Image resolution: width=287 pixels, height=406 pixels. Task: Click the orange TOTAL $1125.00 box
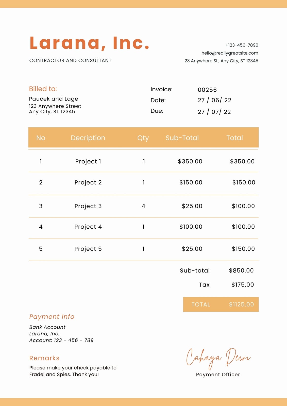click(x=221, y=304)
